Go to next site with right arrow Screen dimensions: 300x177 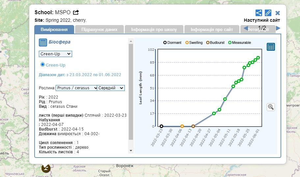click(278, 28)
